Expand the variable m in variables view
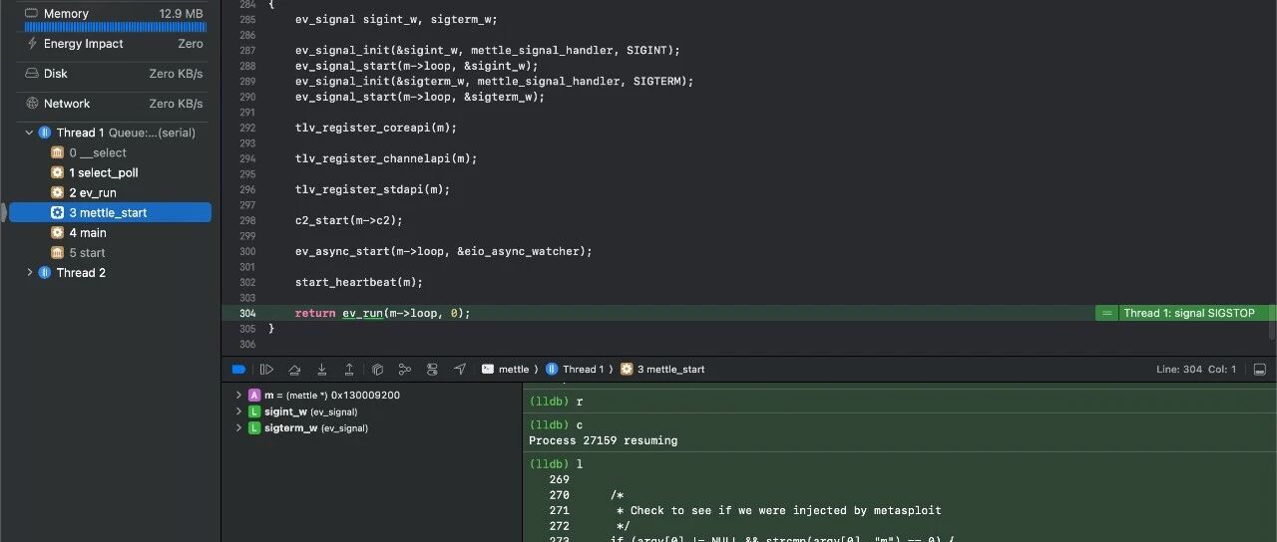 pyautogui.click(x=238, y=396)
